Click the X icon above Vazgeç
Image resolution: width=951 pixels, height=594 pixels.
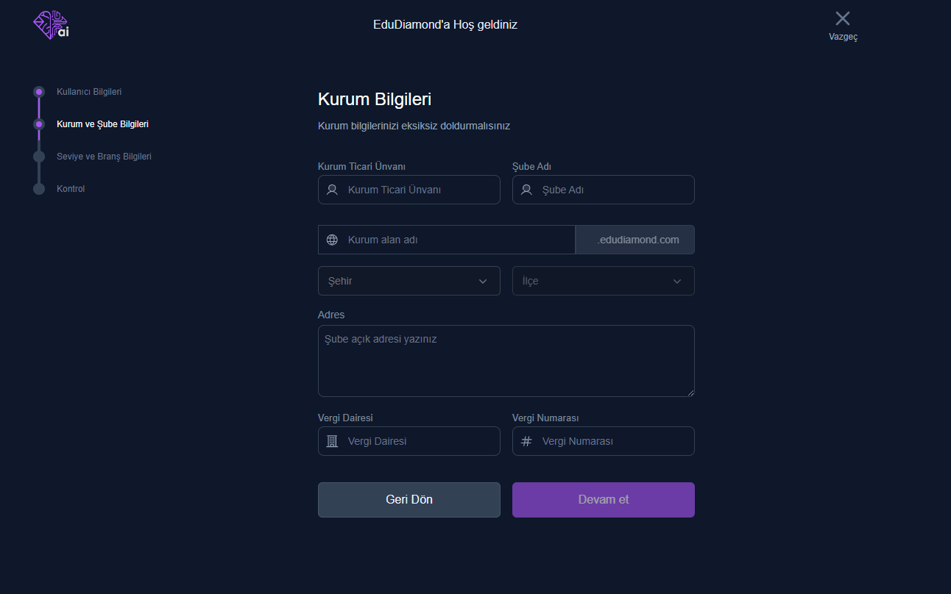click(843, 18)
